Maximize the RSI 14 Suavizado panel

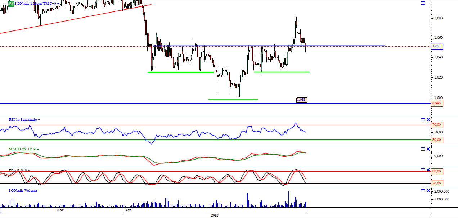[423, 119]
